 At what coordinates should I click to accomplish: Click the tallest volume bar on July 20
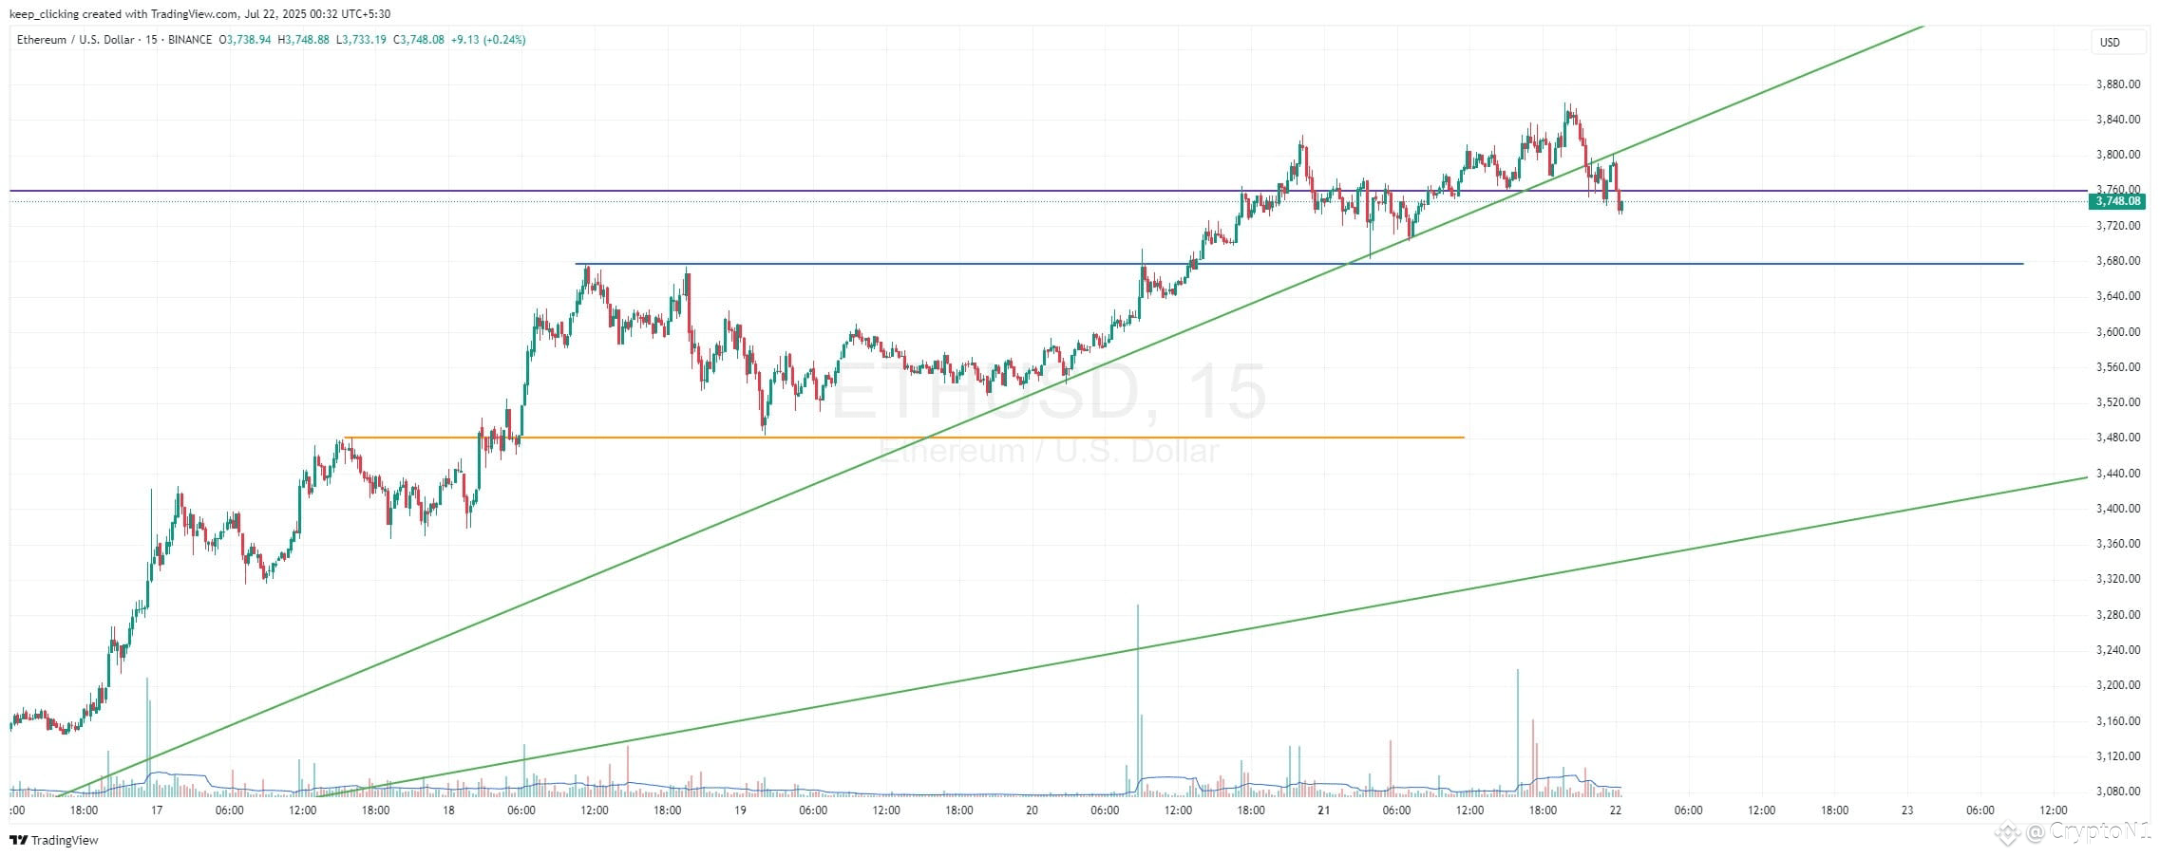(1138, 699)
